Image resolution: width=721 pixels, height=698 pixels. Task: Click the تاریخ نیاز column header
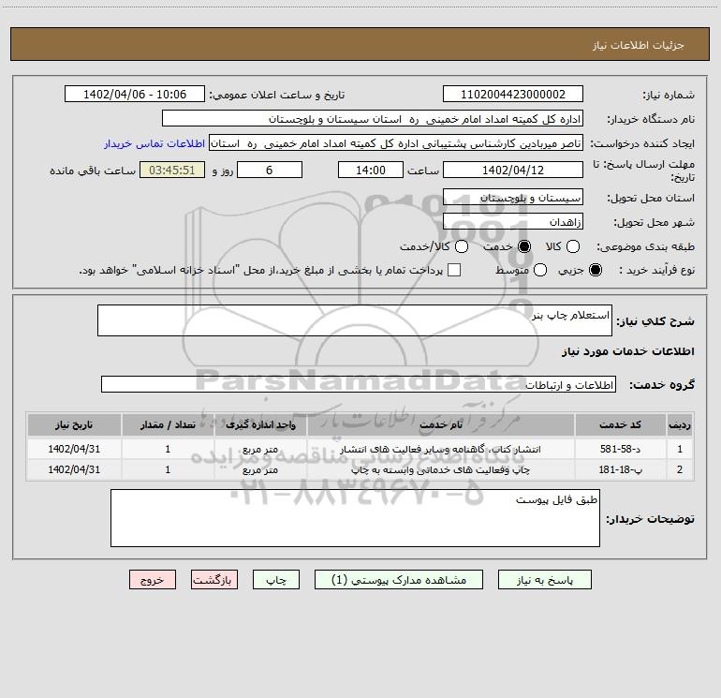(74, 424)
